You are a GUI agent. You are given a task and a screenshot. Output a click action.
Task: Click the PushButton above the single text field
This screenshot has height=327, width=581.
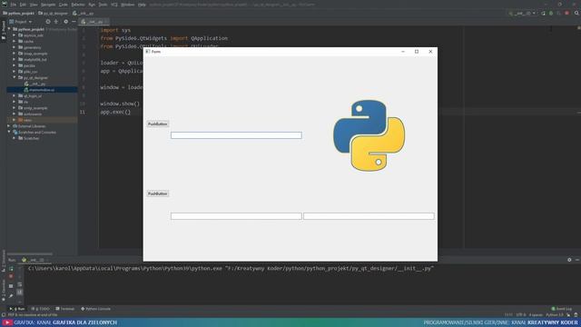coord(157,124)
